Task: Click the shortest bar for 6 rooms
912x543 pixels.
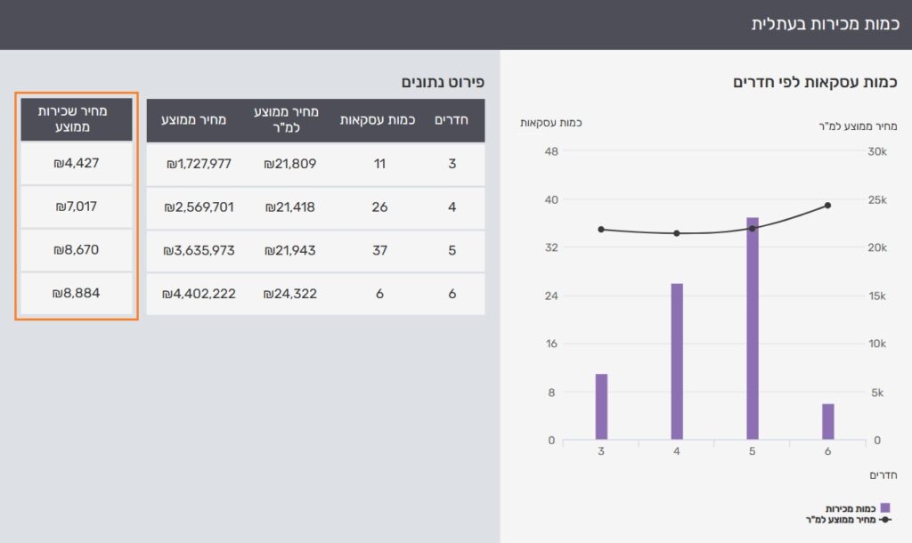Action: (x=828, y=422)
